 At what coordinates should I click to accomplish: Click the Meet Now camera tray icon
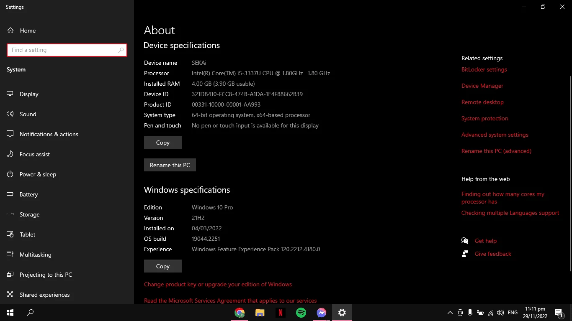pyautogui.click(x=460, y=313)
